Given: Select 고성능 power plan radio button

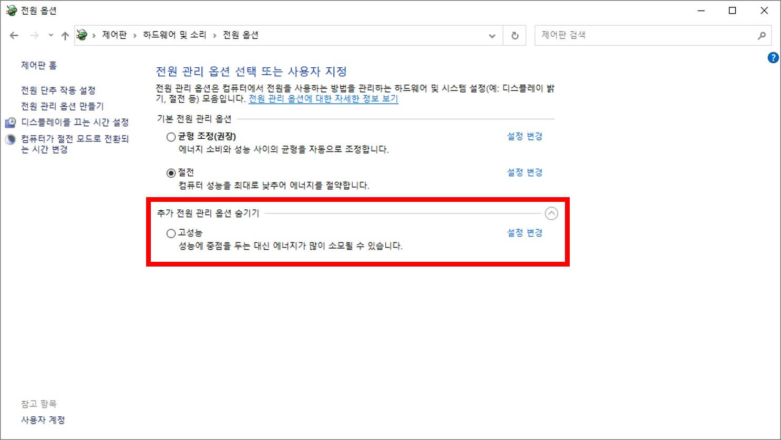Looking at the screenshot, I should tap(171, 233).
